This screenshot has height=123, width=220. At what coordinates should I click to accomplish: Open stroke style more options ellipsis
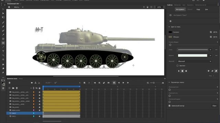pos(216,50)
